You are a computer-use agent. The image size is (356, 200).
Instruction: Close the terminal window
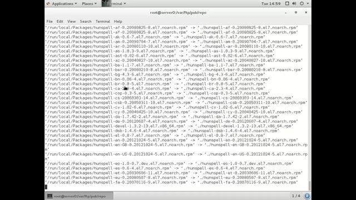[x=306, y=12]
